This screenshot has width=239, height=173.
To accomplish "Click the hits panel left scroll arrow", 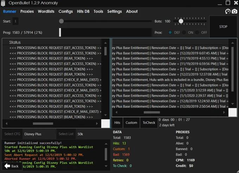I will coord(116,112).
